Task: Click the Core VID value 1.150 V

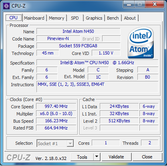Action: pyautogui.click(x=106, y=53)
